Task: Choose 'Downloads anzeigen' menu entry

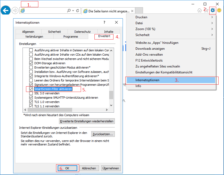Action: [171, 49]
